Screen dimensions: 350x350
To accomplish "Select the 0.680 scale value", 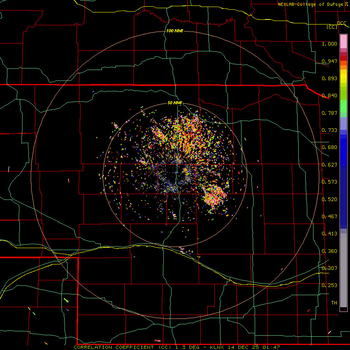I will tap(329, 147).
